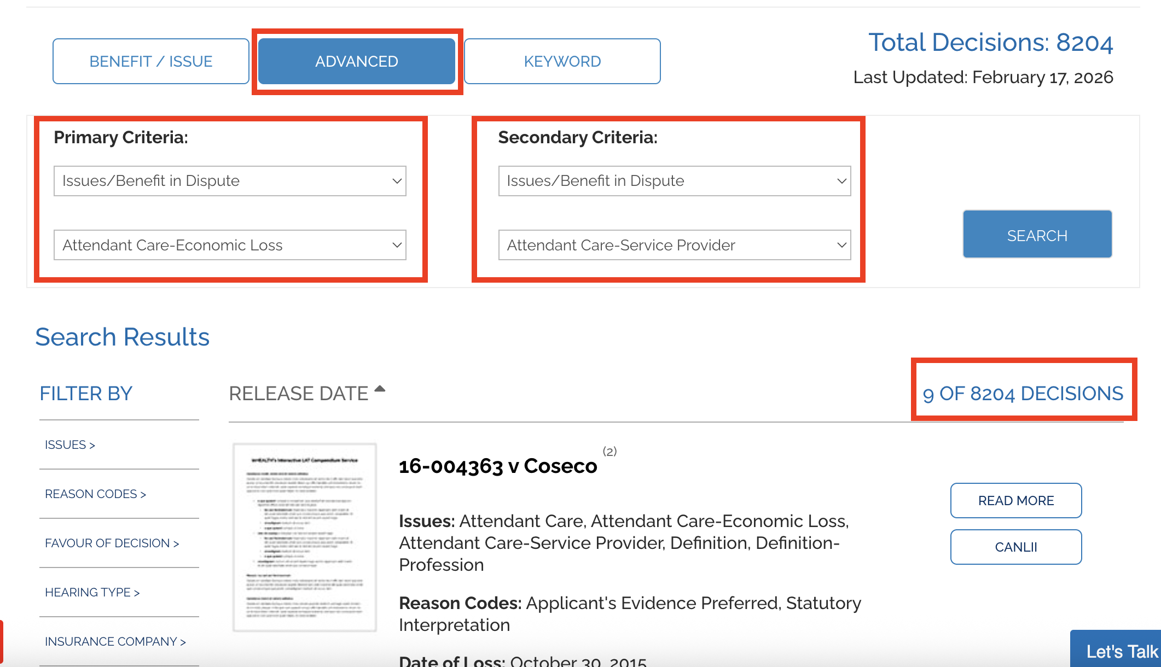Open the CanLII link for this decision
The image size is (1161, 667).
point(1015,547)
